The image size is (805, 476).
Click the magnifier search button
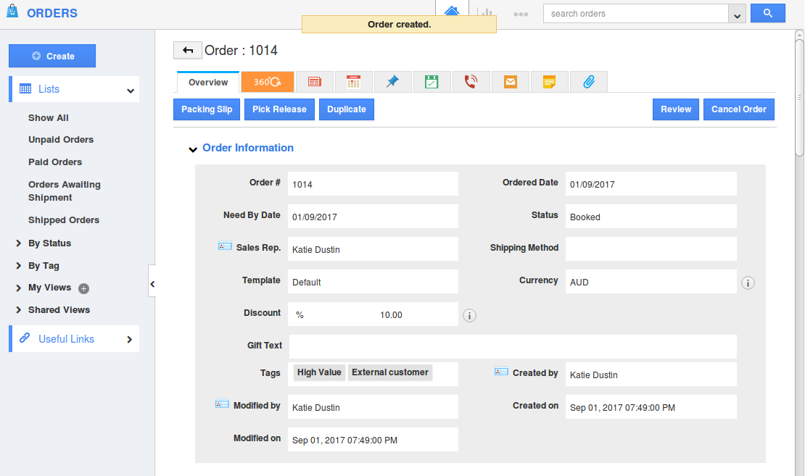tap(767, 13)
